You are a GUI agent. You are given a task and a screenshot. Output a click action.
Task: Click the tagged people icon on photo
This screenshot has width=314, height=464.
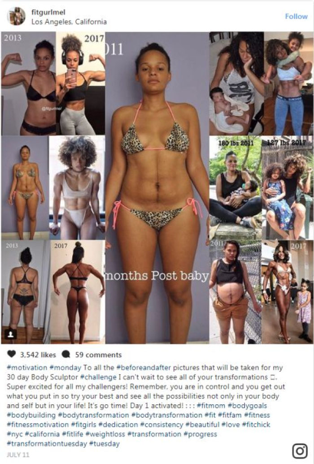tap(11, 334)
